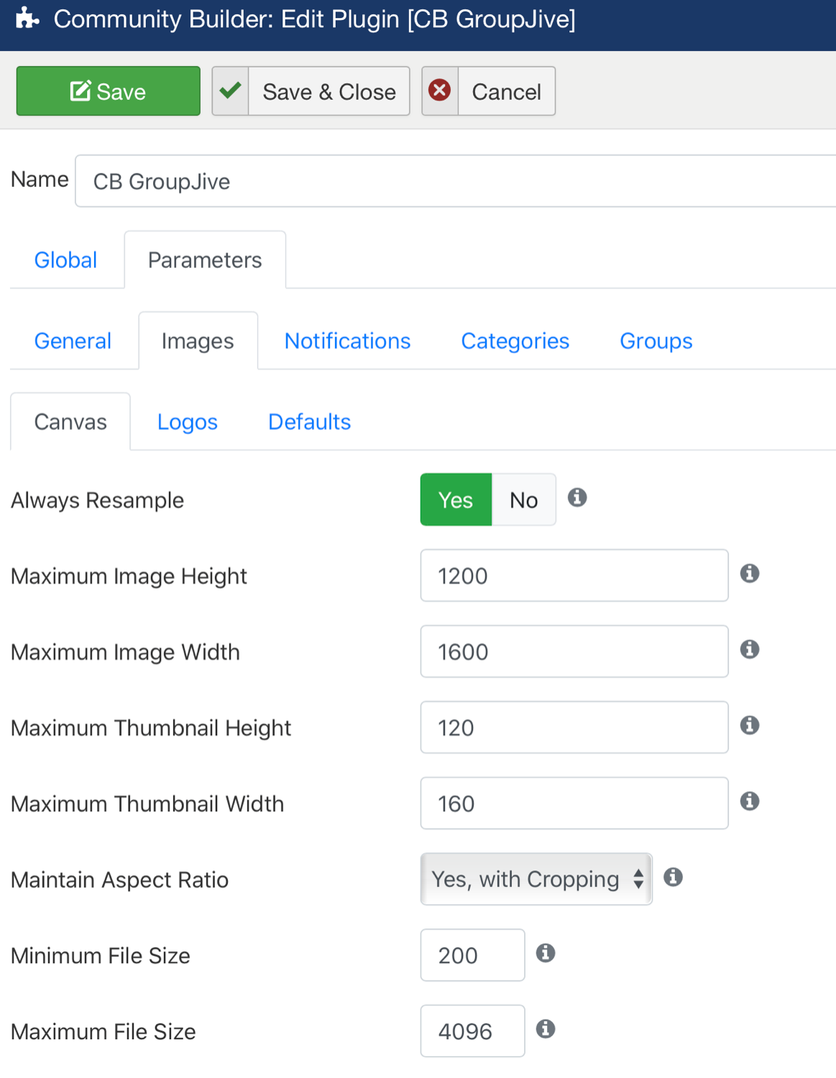The width and height of the screenshot is (836, 1078).
Task: Switch to the Logos sub-tab
Action: tap(187, 422)
